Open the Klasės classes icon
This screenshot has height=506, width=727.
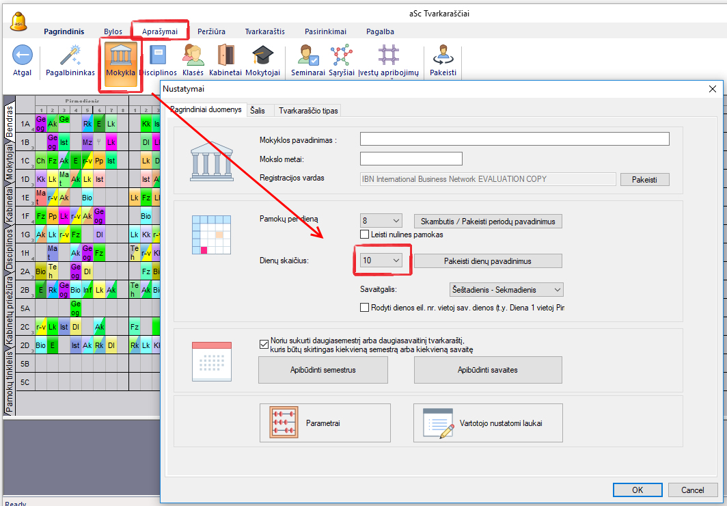[x=193, y=56]
